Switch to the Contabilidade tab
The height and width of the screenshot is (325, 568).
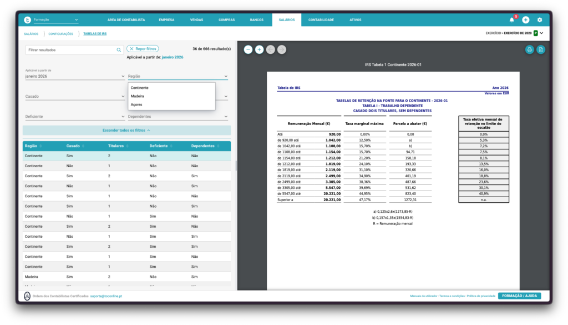(321, 20)
